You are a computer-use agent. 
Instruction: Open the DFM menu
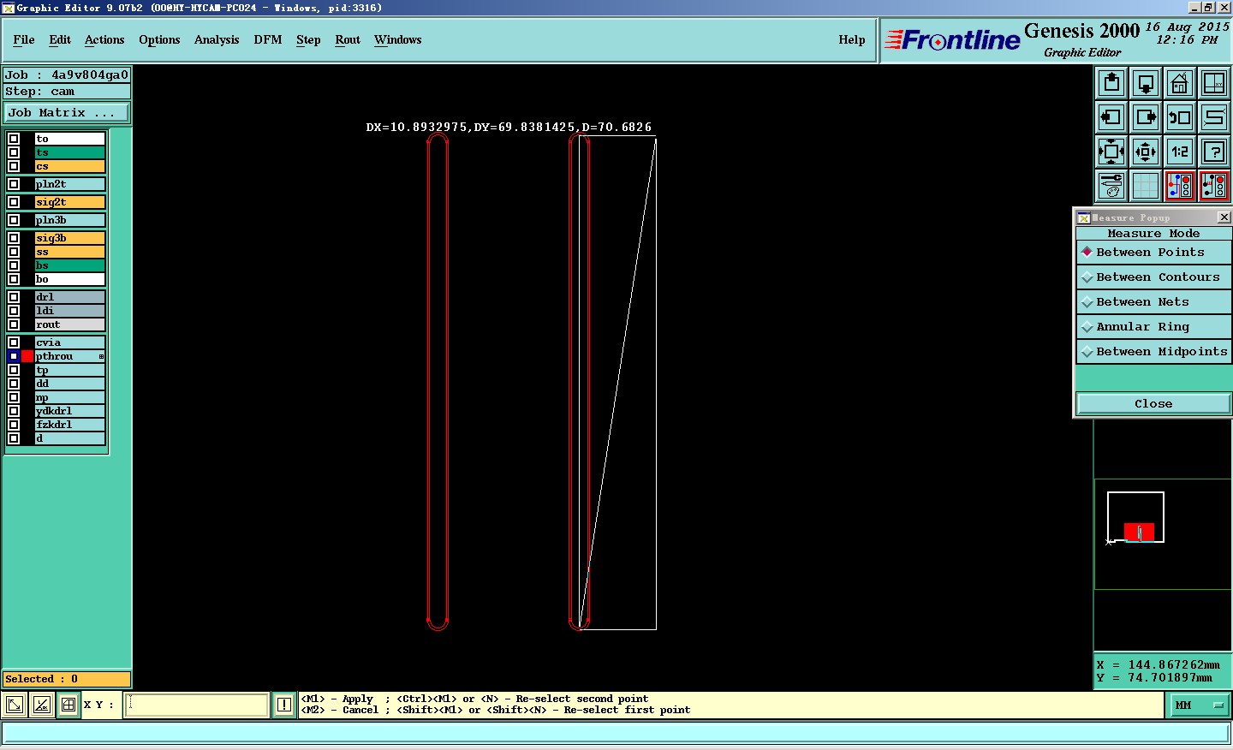point(268,40)
